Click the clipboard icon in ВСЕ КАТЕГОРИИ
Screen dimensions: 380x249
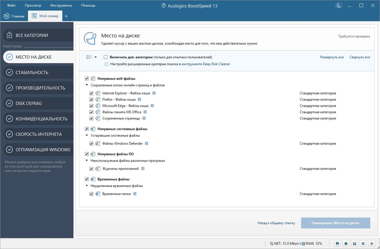tap(9, 35)
